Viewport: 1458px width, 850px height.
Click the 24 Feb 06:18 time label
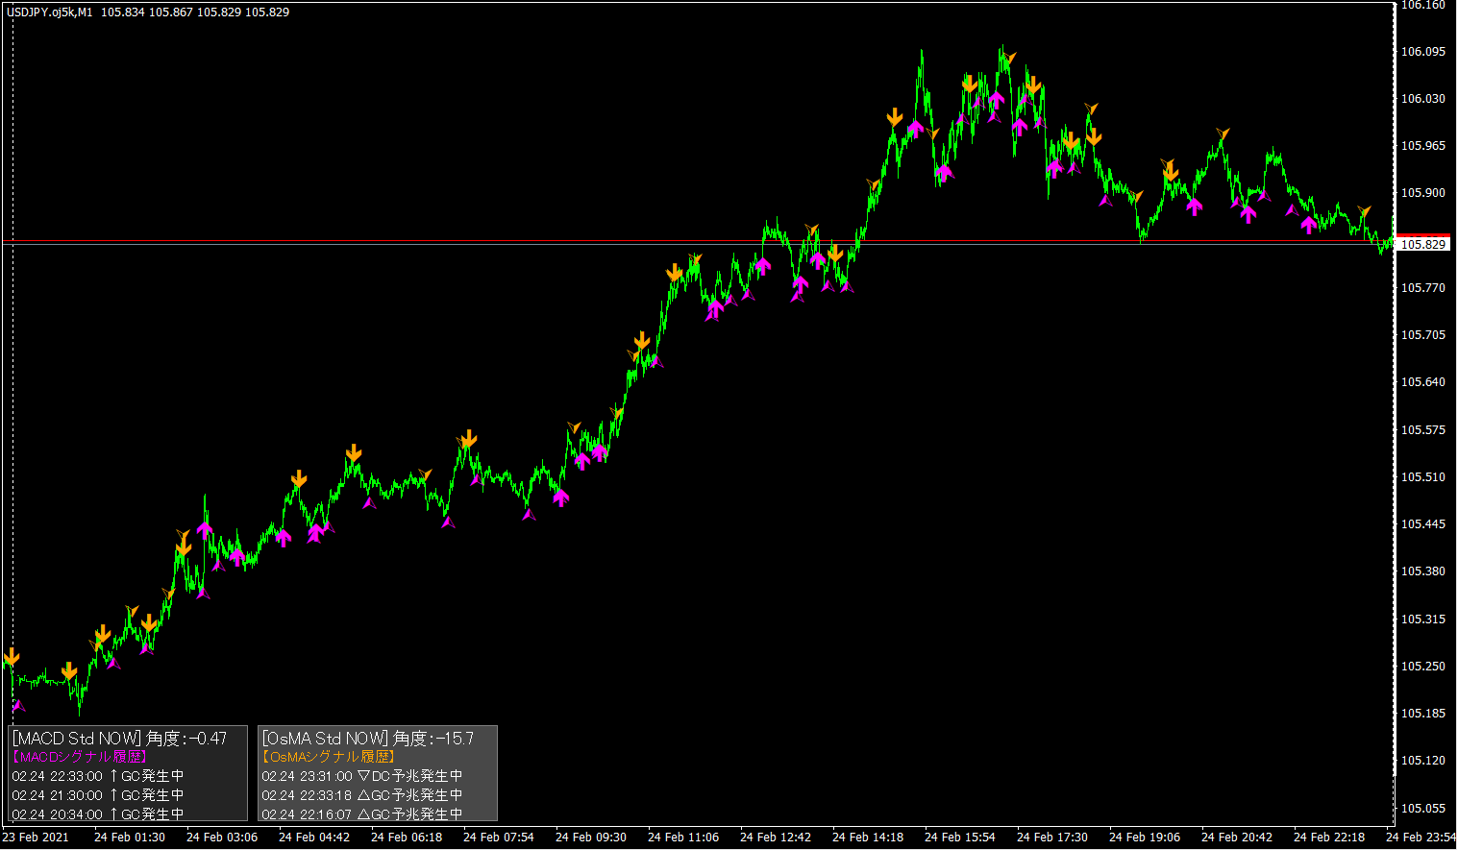[x=407, y=838]
